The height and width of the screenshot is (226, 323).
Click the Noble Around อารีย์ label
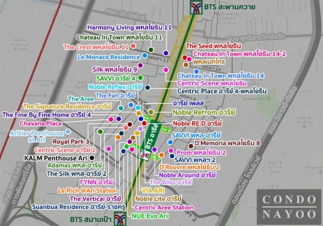[x=188, y=175]
